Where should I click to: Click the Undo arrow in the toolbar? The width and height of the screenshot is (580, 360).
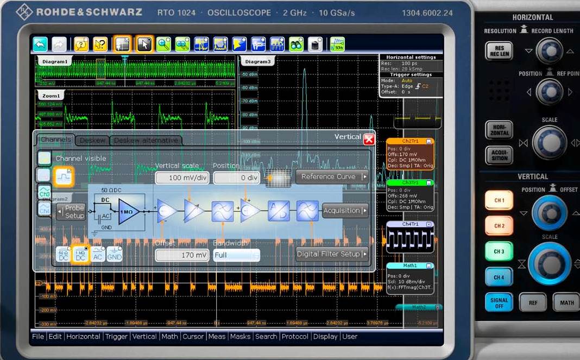point(40,44)
